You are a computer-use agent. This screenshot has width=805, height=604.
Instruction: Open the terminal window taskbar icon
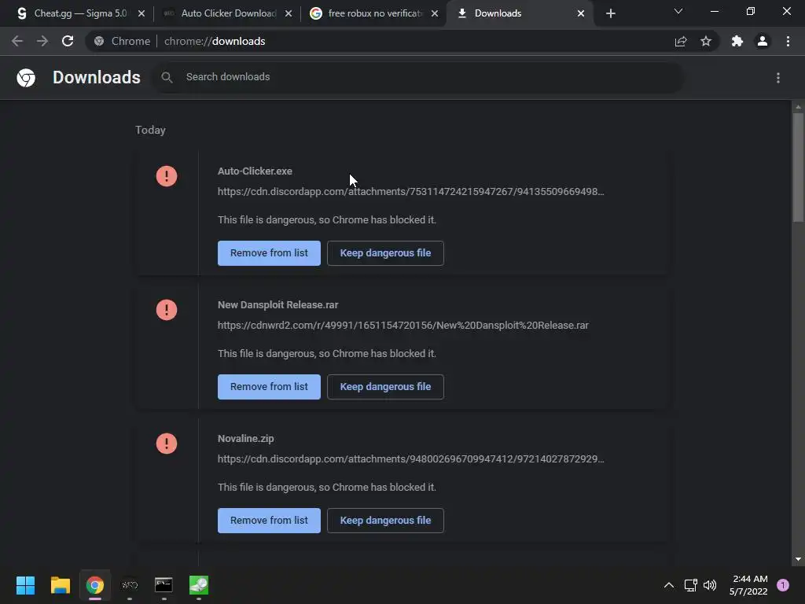164,585
